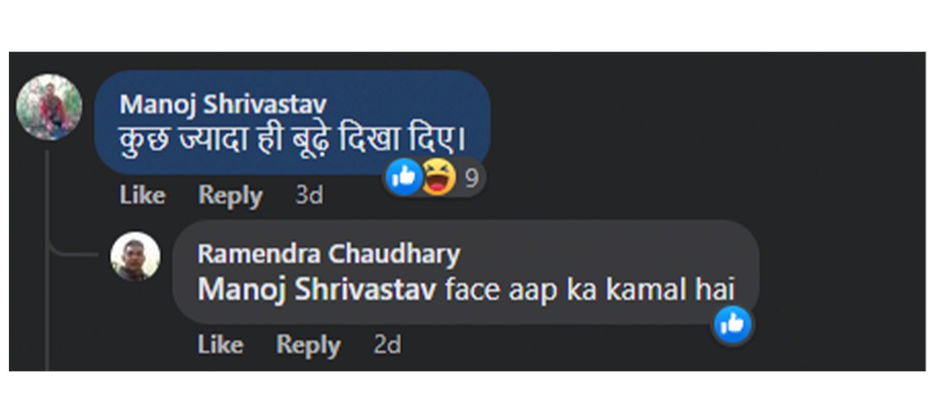Click the thumbs-up reaction on Ramendra's reply
The image size is (936, 420).
pos(732,324)
